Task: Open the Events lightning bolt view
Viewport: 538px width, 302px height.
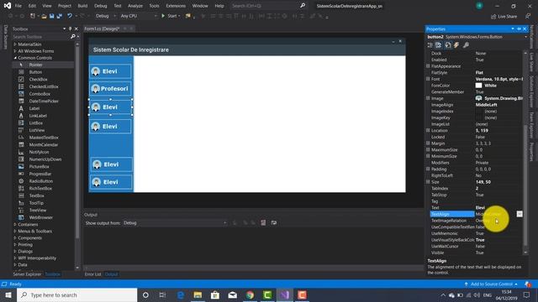Action: click(456, 45)
